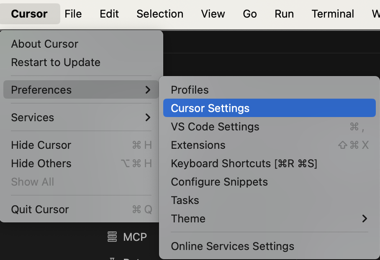Open the Edit menu
Image resolution: width=380 pixels, height=260 pixels.
(109, 14)
